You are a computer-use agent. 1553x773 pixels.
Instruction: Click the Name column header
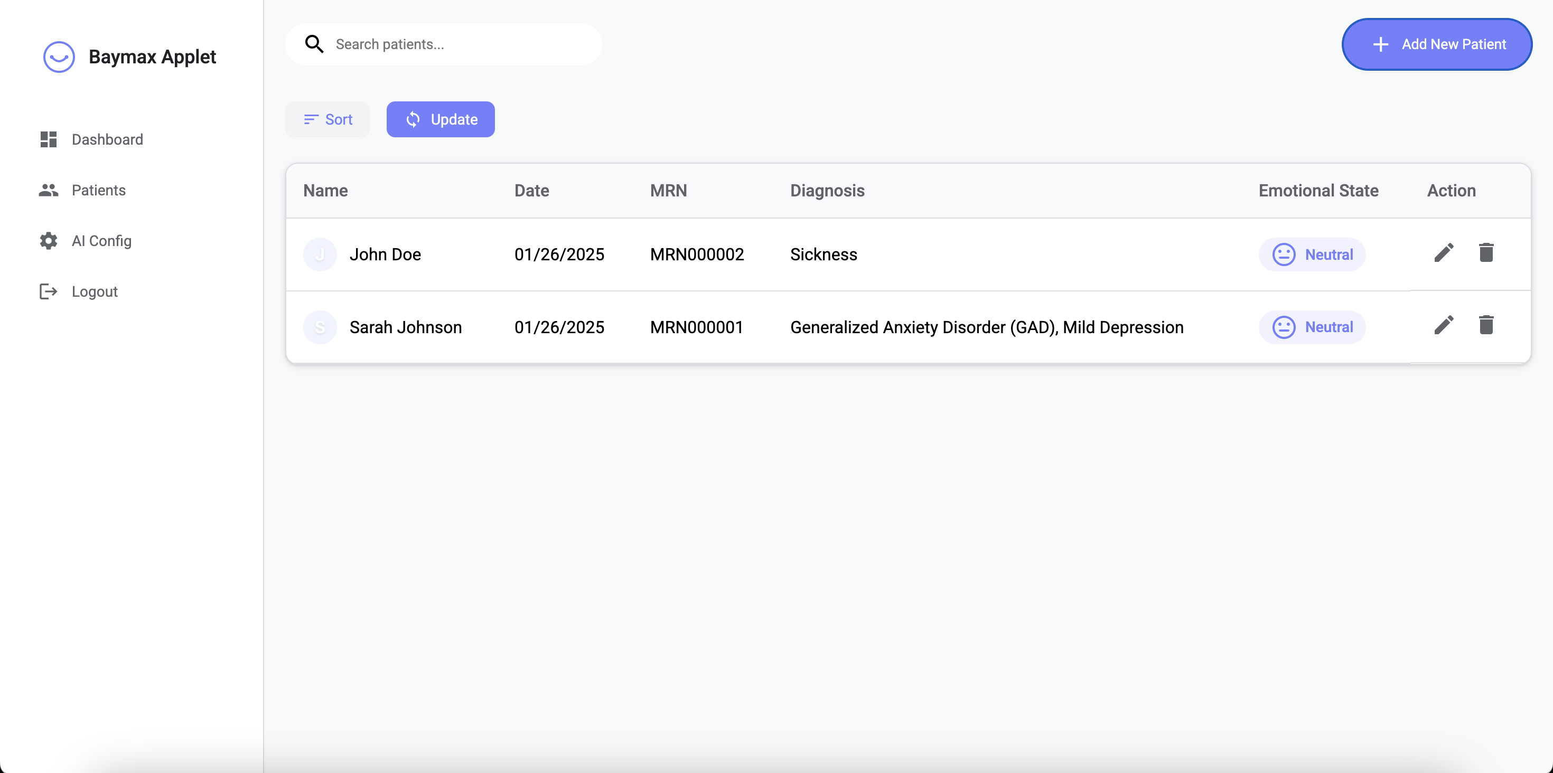[325, 191]
